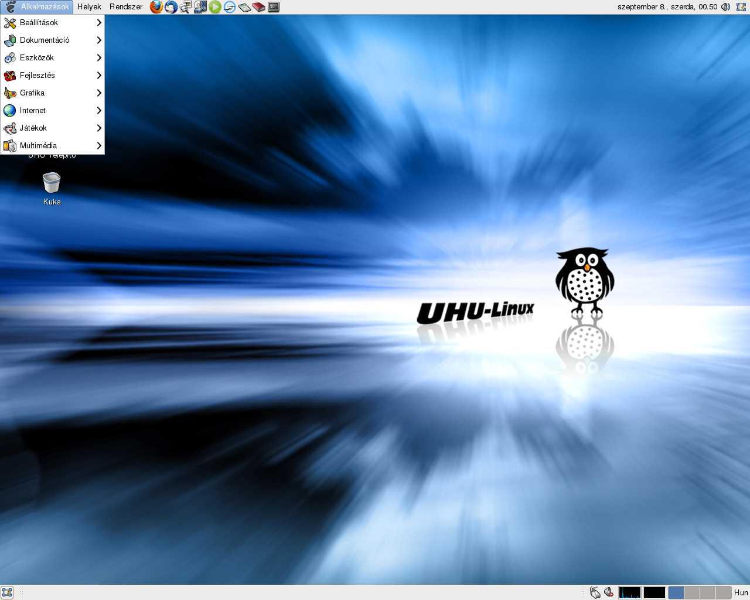Click the system monitor graph applet
The image size is (750, 600).
tap(630, 592)
